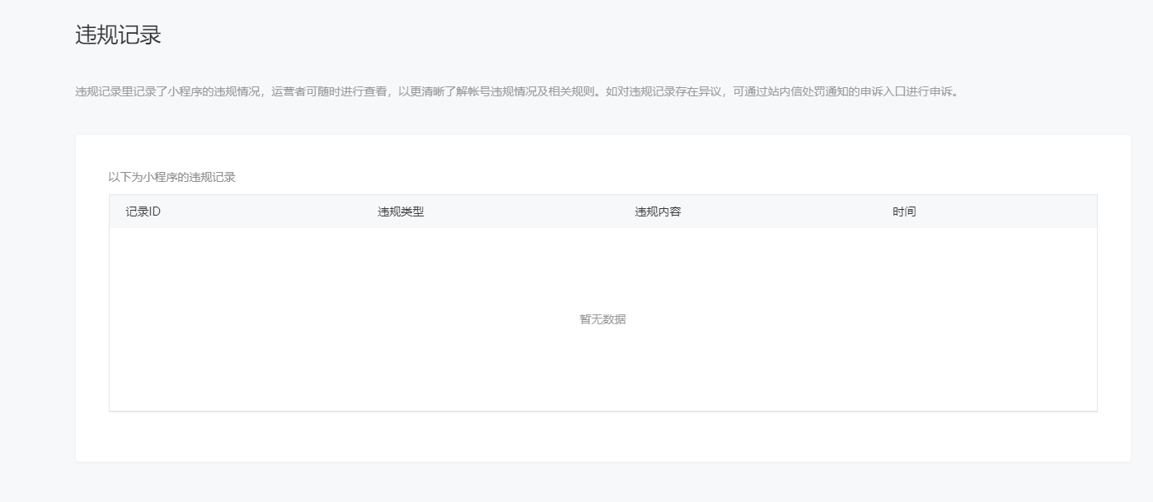
Task: Click the 记录ID column header
Action: [x=143, y=211]
